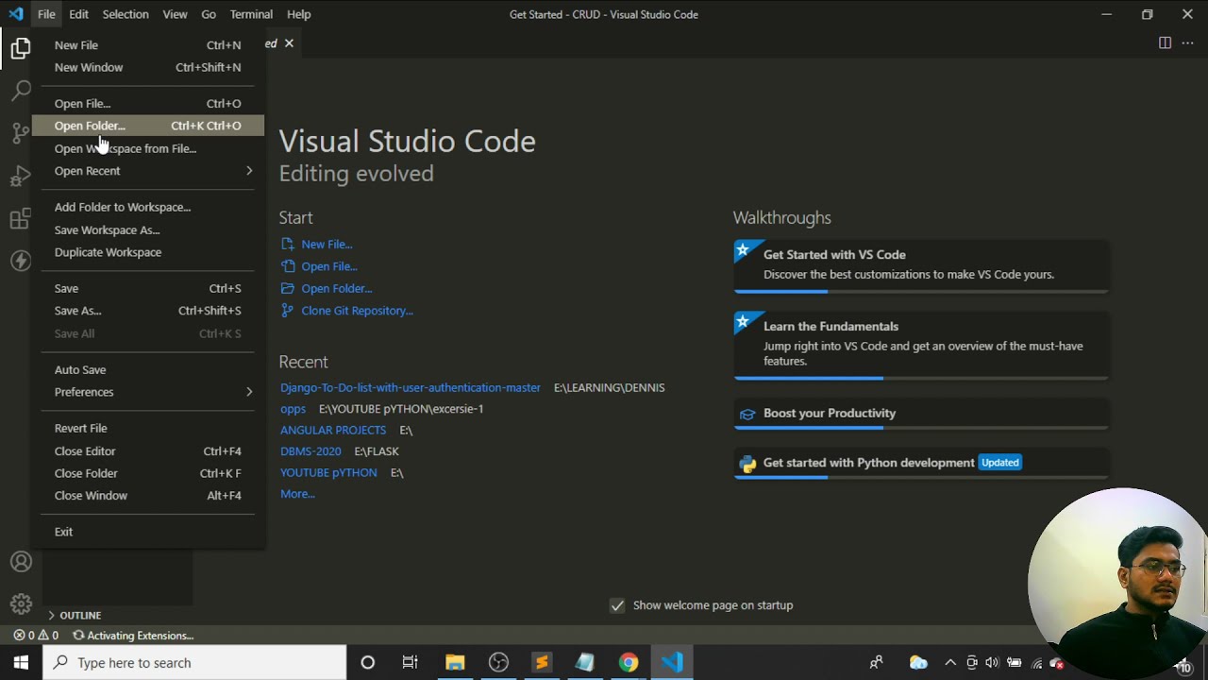This screenshot has width=1208, height=680.
Task: Open the Selection menu
Action: click(126, 14)
